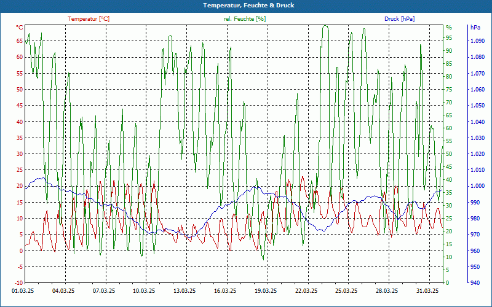Select the green 'rel. Feuchte [%]' legend label
Viewport: 492px width, 307px height.
point(245,19)
